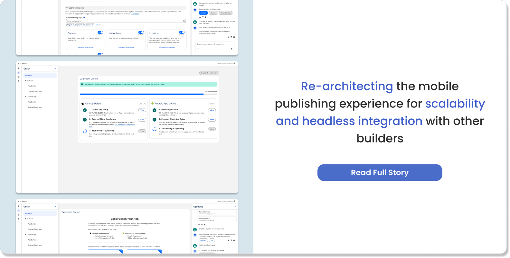The height and width of the screenshot is (258, 510).
Task: Click thumbs down under the SKU example reply
Action: [x=231, y=37]
